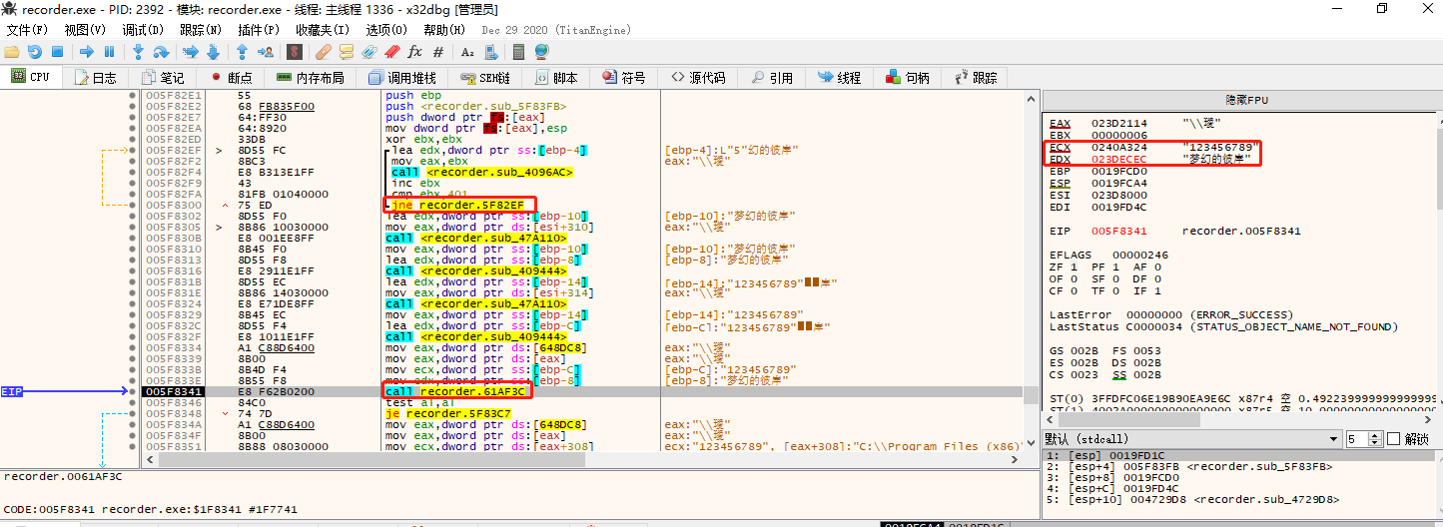The height and width of the screenshot is (527, 1443).
Task: Open the 视图(V) menu
Action: click(x=85, y=30)
